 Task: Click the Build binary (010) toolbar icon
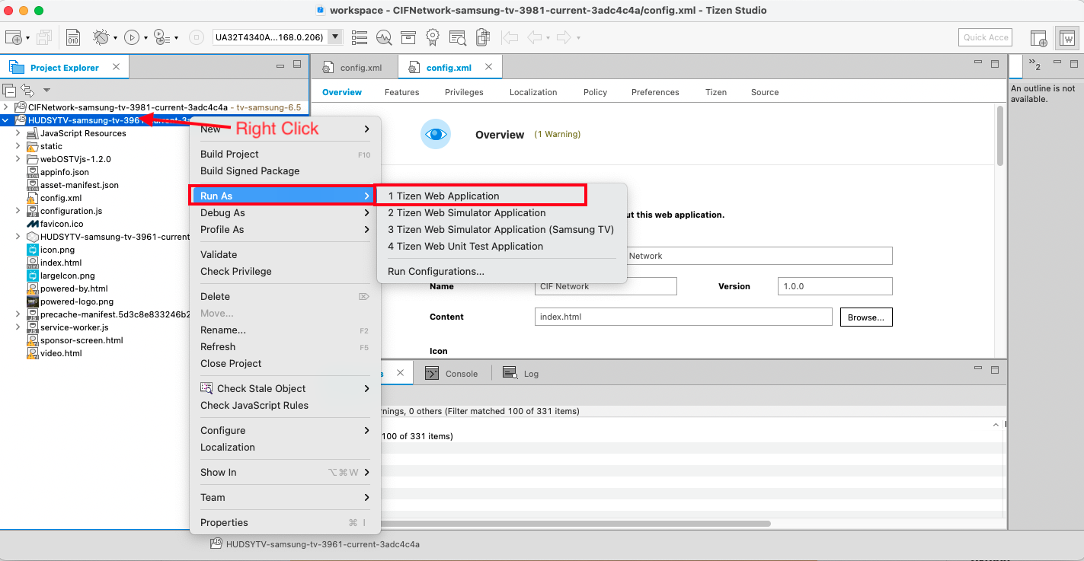point(73,37)
